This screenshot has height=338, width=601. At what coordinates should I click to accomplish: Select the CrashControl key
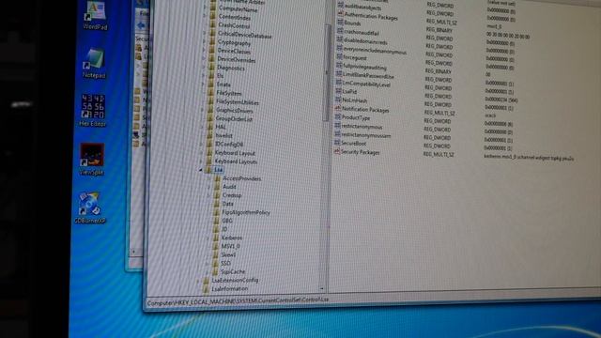(234, 25)
